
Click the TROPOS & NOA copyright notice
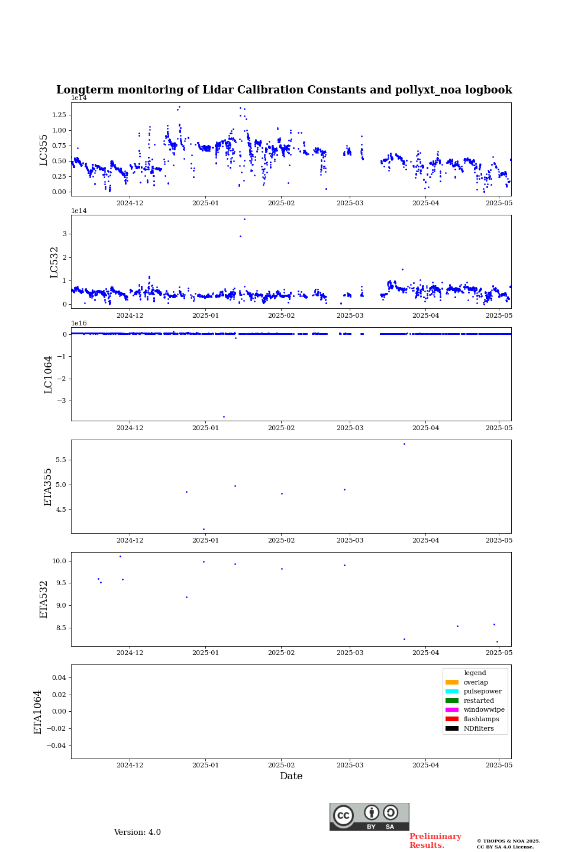click(x=508, y=844)
